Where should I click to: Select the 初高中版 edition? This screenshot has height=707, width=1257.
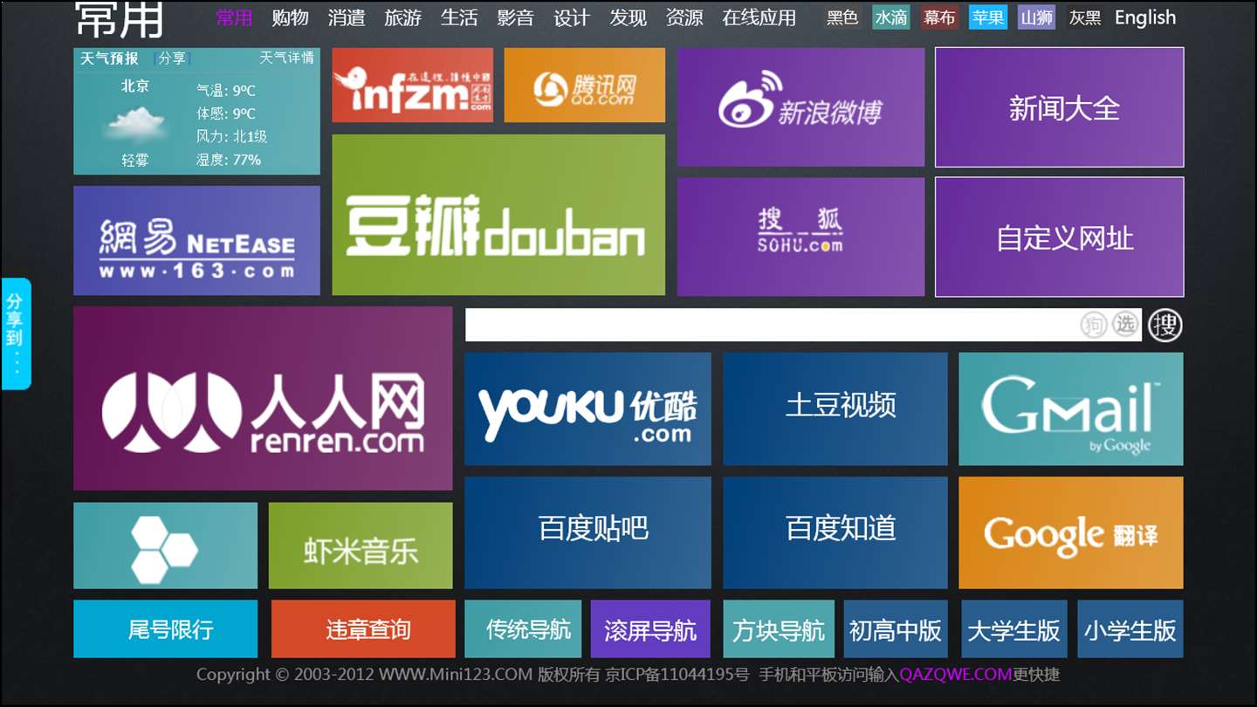coord(896,628)
